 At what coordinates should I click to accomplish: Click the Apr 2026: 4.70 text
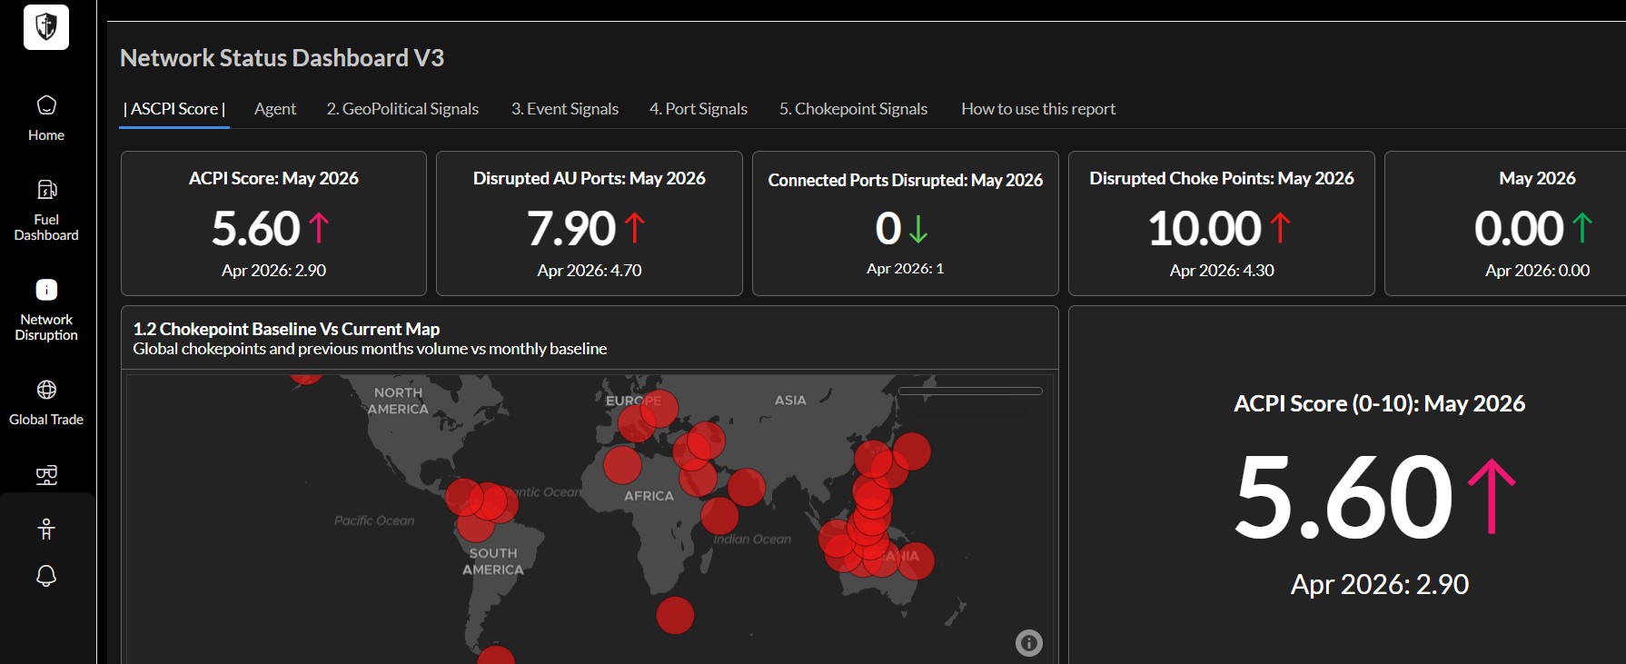(x=590, y=271)
